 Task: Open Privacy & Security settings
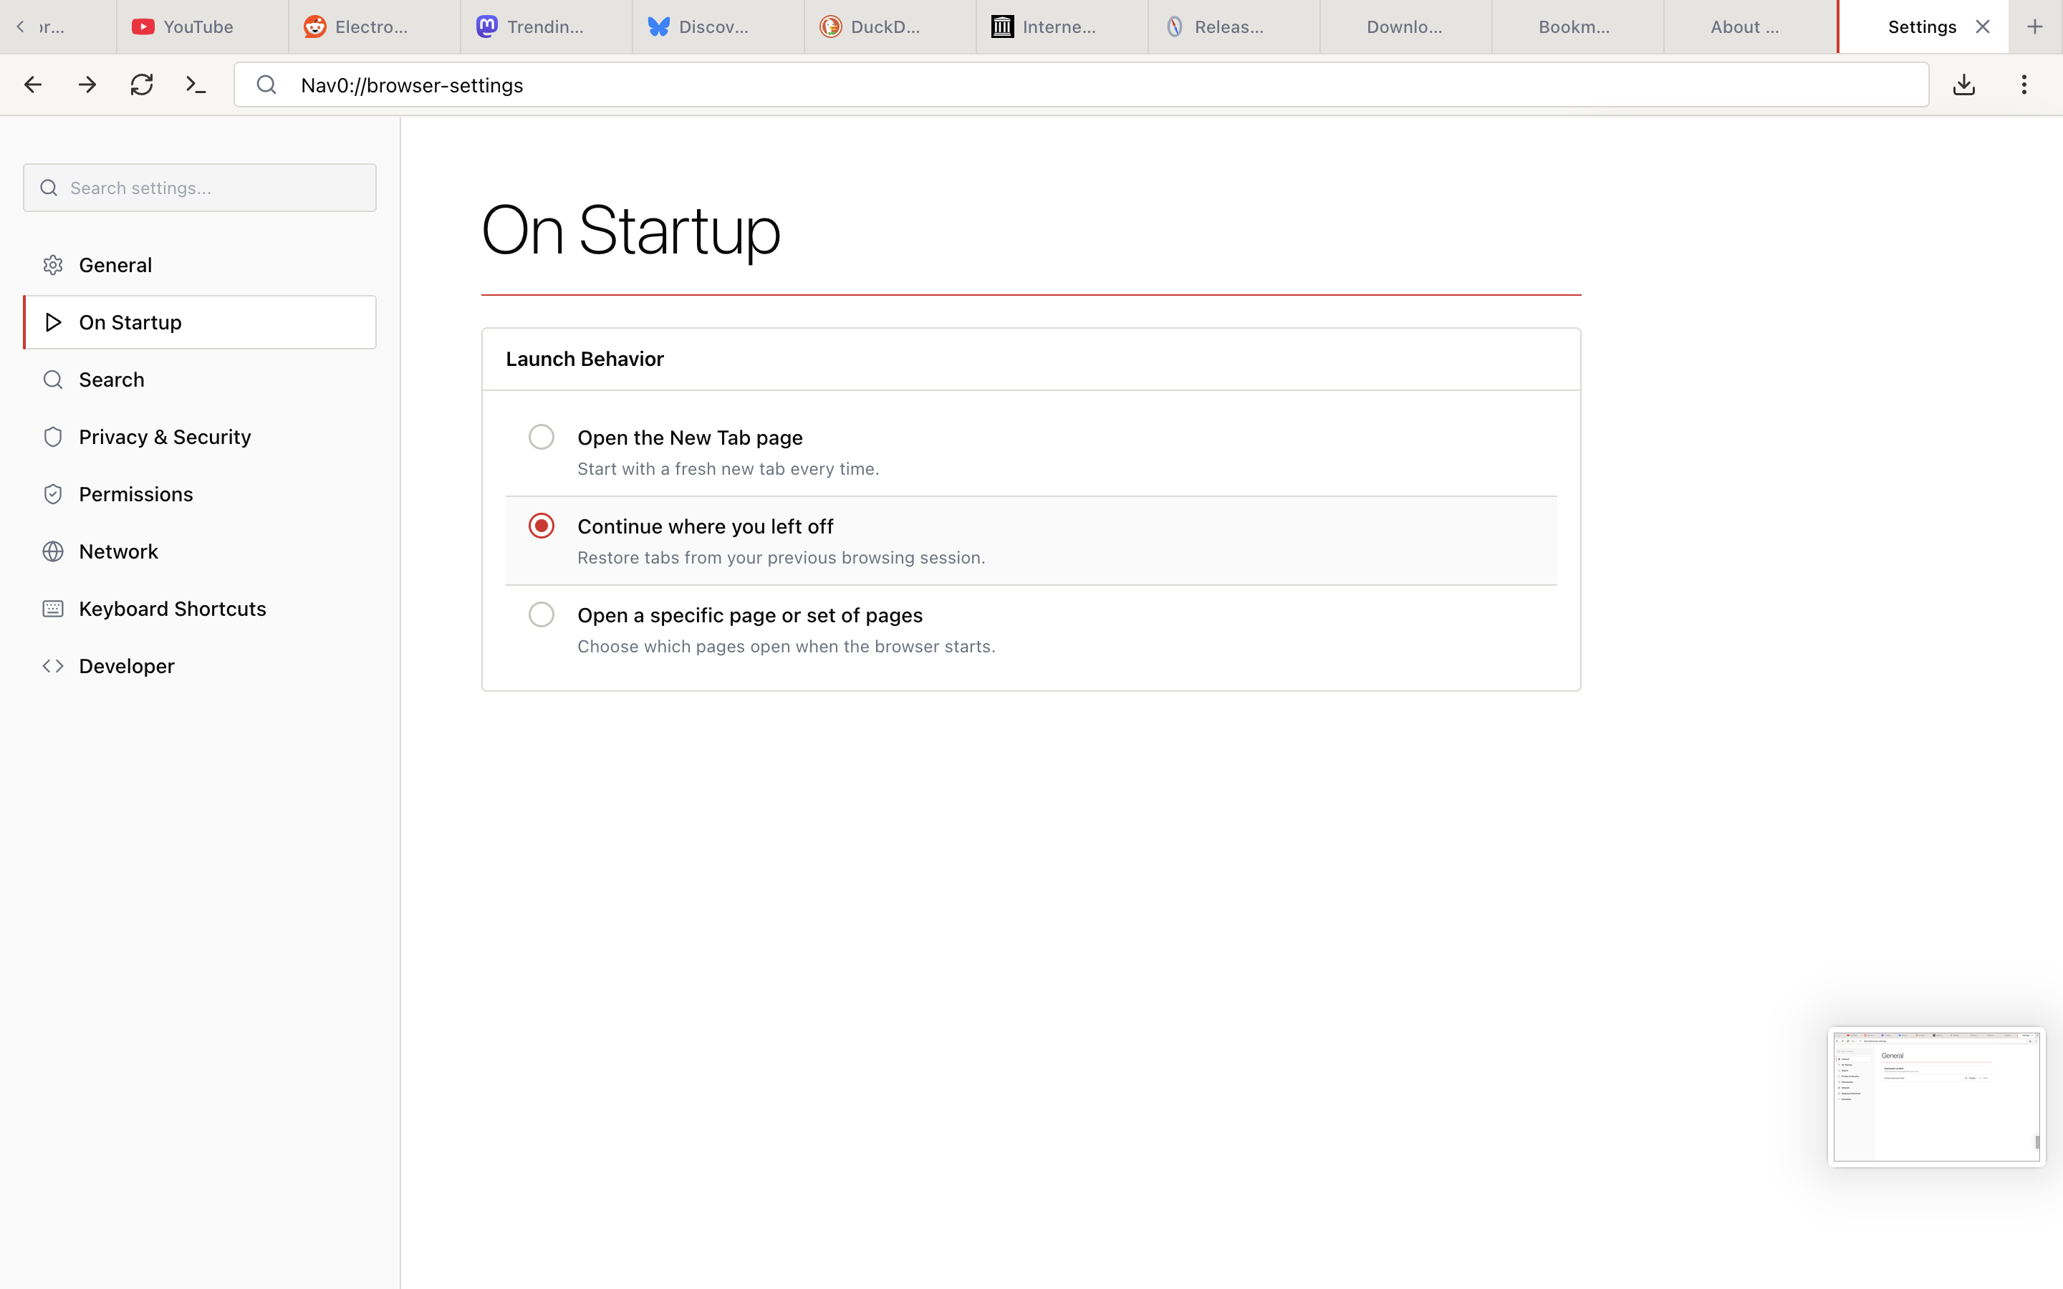click(x=199, y=437)
